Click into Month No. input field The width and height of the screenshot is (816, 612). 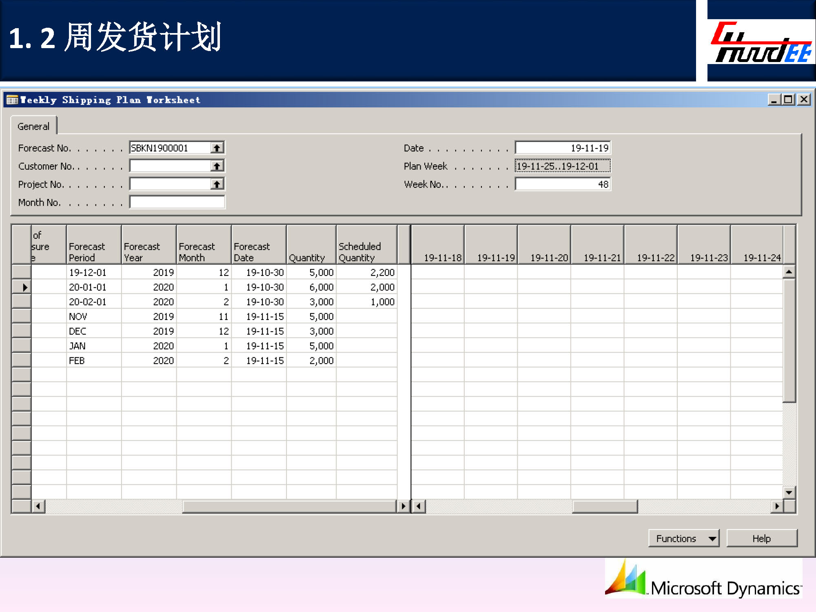tap(177, 202)
